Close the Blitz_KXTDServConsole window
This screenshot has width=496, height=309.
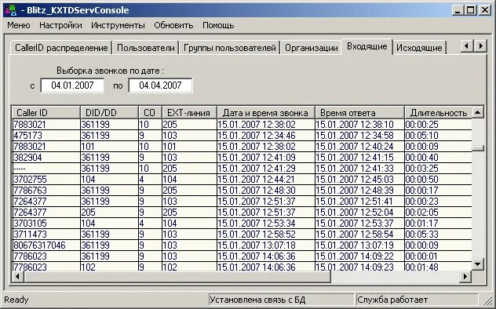[x=484, y=10]
